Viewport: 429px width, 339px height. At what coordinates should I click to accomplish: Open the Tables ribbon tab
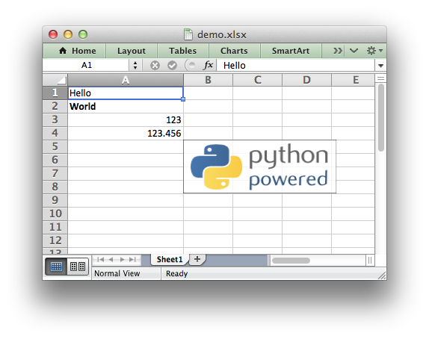pos(183,51)
